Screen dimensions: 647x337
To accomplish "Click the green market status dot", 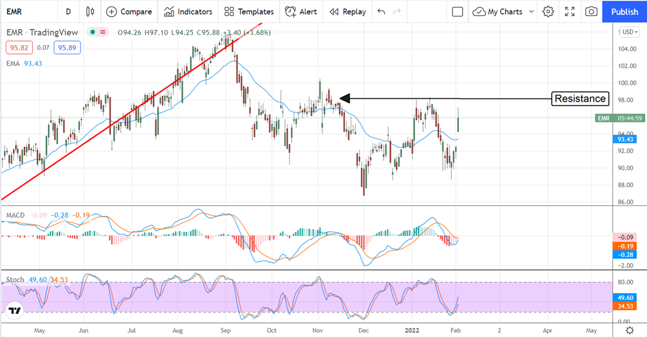I will (x=93, y=32).
